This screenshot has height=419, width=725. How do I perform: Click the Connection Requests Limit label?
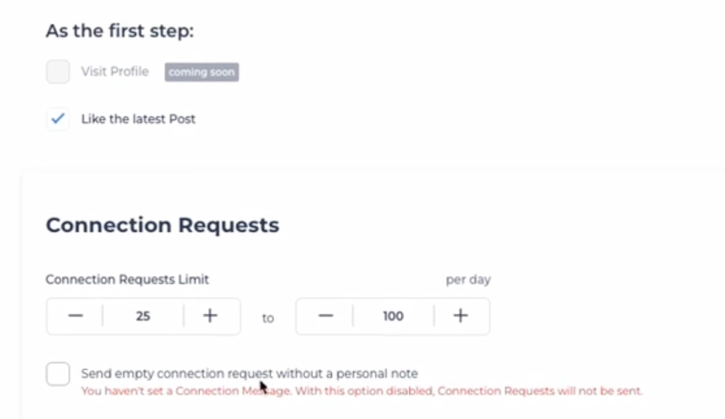point(127,279)
